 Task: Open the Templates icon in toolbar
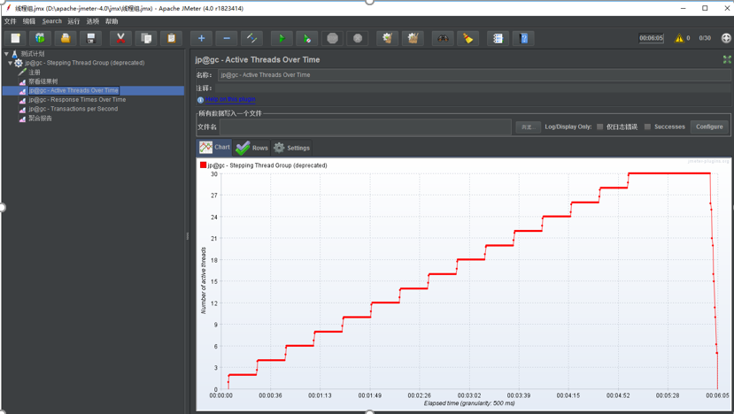click(40, 38)
